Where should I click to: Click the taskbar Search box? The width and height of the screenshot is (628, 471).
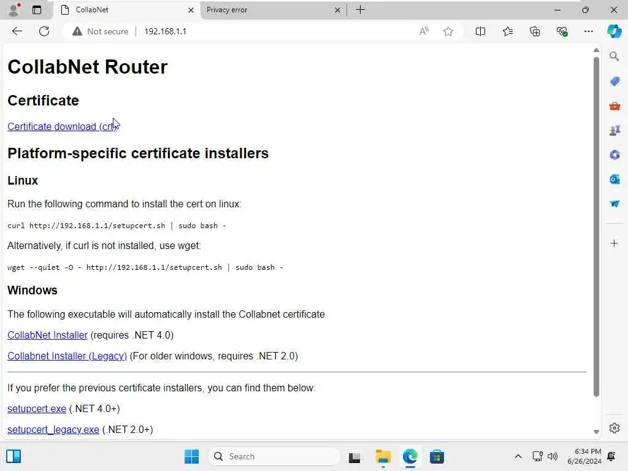[x=274, y=456]
